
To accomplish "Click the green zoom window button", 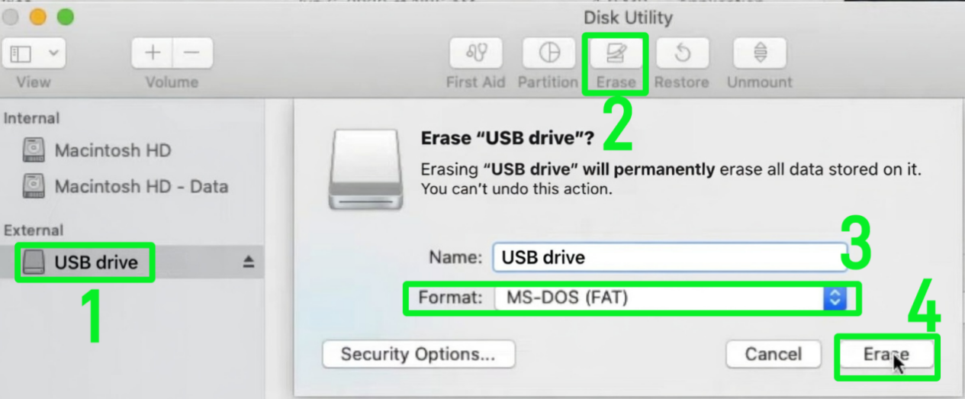I will point(66,17).
